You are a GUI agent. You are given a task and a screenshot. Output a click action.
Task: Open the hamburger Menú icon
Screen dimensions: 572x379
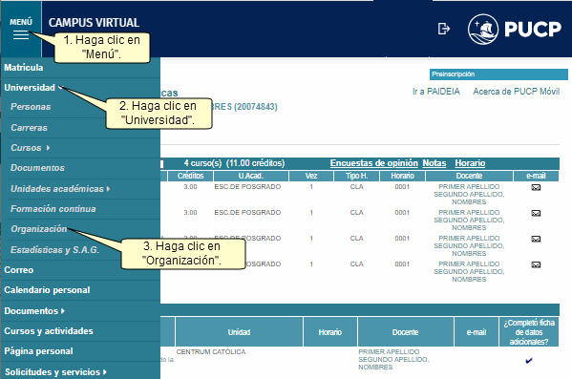click(x=21, y=34)
